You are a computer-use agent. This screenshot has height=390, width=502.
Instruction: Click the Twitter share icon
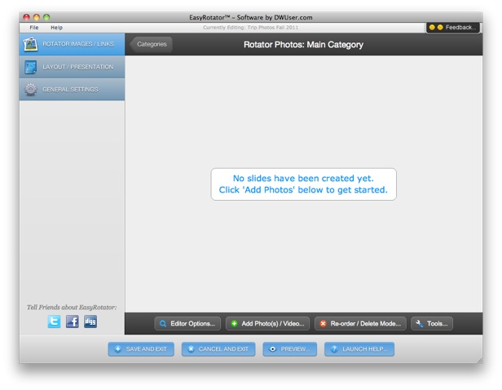pos(54,321)
